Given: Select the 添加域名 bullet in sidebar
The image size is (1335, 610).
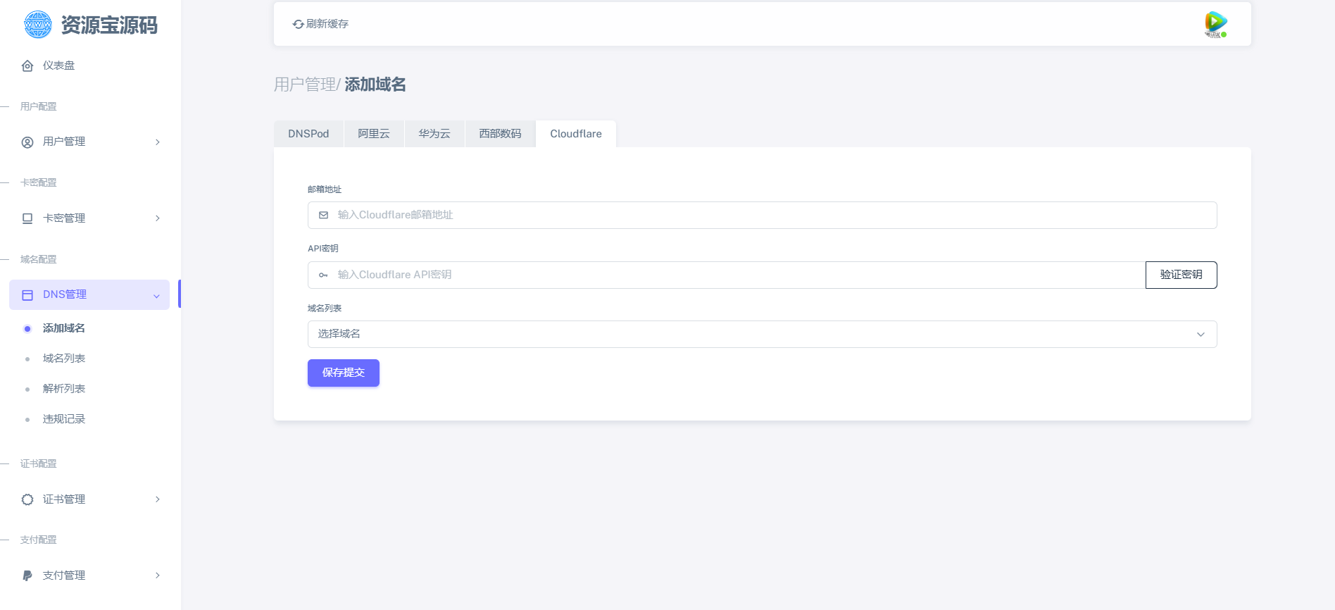Looking at the screenshot, I should 27,329.
